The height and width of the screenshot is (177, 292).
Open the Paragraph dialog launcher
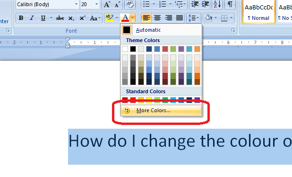point(233,30)
